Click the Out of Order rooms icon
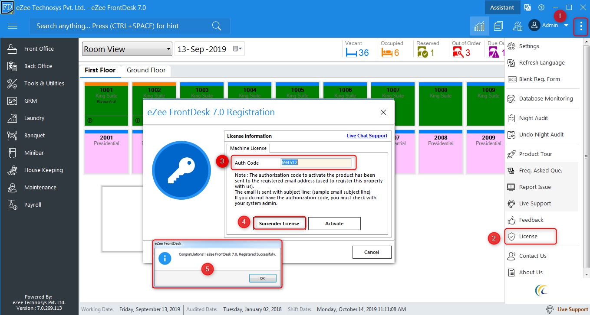The width and height of the screenshot is (590, 315). tap(458, 53)
